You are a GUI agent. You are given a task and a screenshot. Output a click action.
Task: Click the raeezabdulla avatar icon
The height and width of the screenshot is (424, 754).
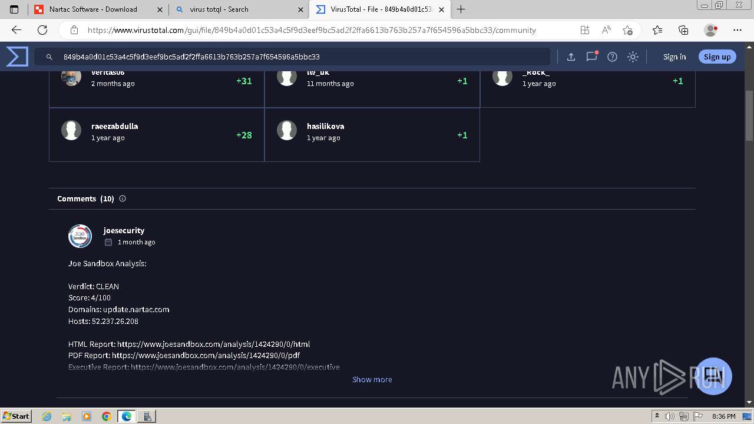tap(71, 130)
